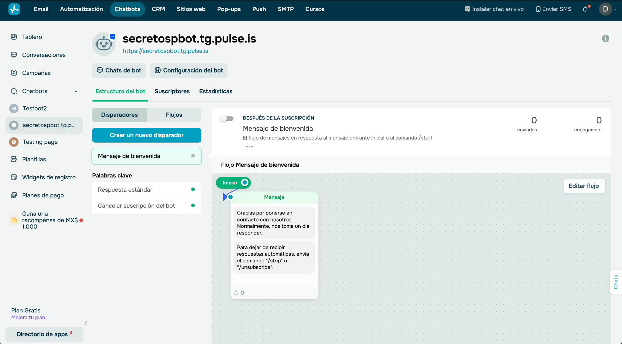Collapse the sidebar with the chevron

click(86, 323)
